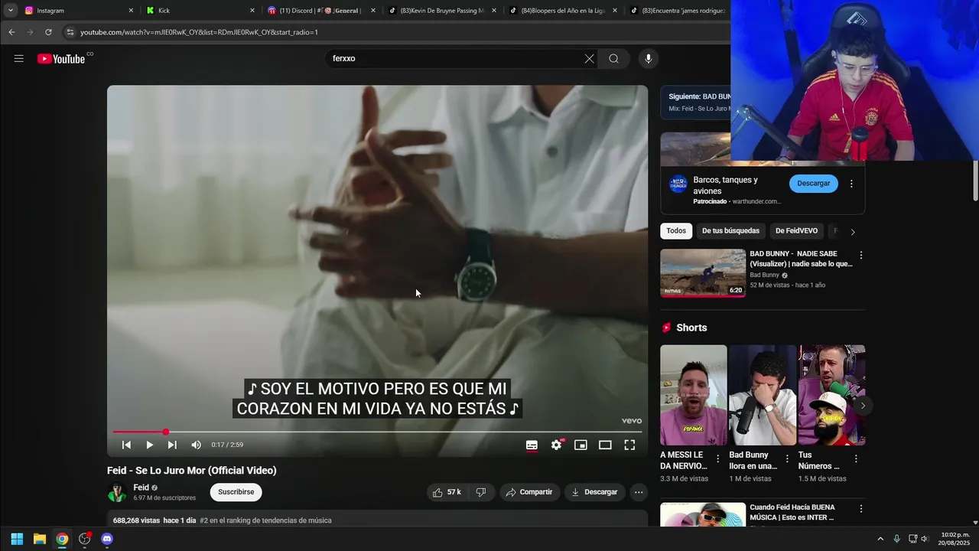Go to YouTube home via logo
The image size is (979, 551).
pyautogui.click(x=61, y=59)
